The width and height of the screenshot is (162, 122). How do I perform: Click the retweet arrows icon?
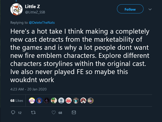pos(33,112)
